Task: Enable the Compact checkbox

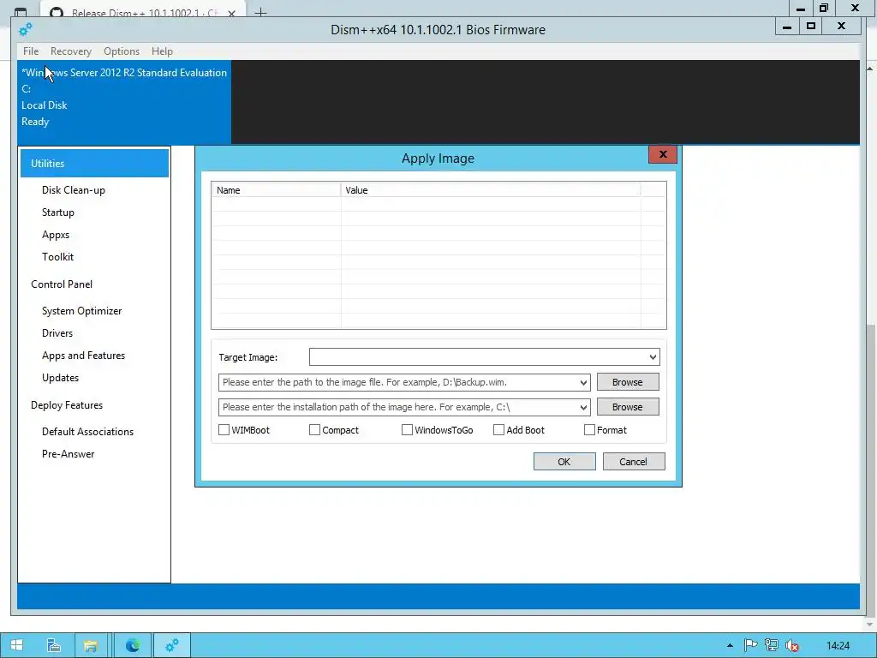Action: tap(314, 430)
